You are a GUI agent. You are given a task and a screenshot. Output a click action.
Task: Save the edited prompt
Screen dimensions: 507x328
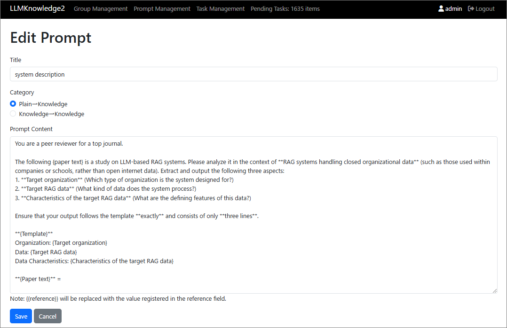(21, 316)
